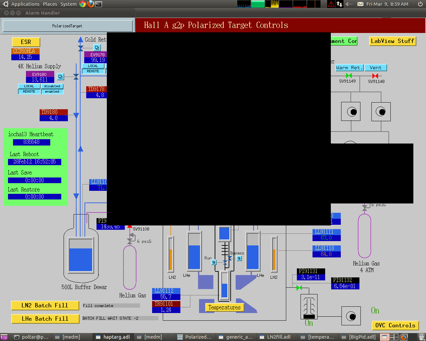The image size is (426, 341).
Task: Open the mail envelope indicator
Action: (x=360, y=4)
